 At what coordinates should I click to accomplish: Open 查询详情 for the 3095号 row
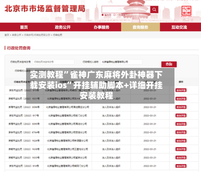pos(181,124)
